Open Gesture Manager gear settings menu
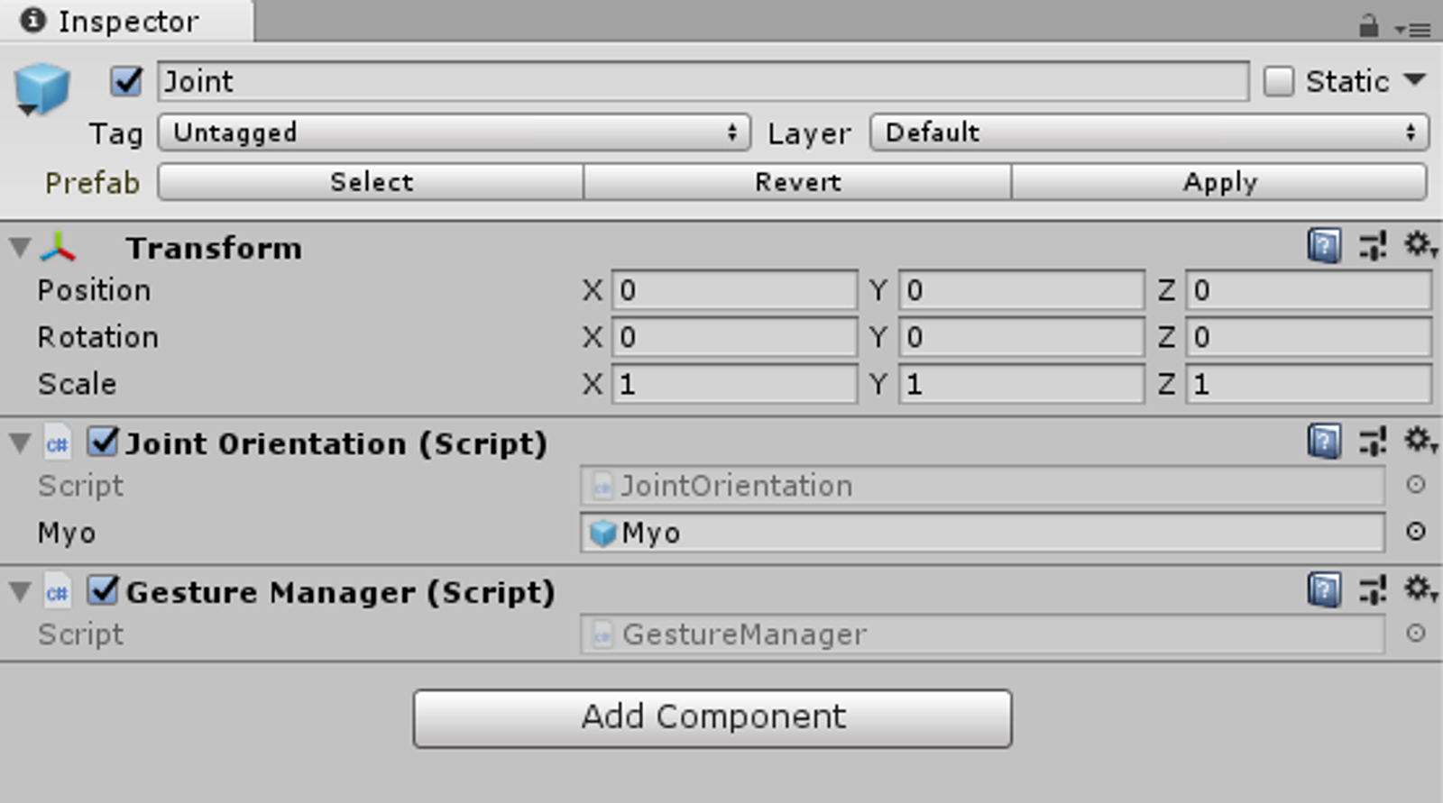The image size is (1443, 803). [x=1420, y=589]
